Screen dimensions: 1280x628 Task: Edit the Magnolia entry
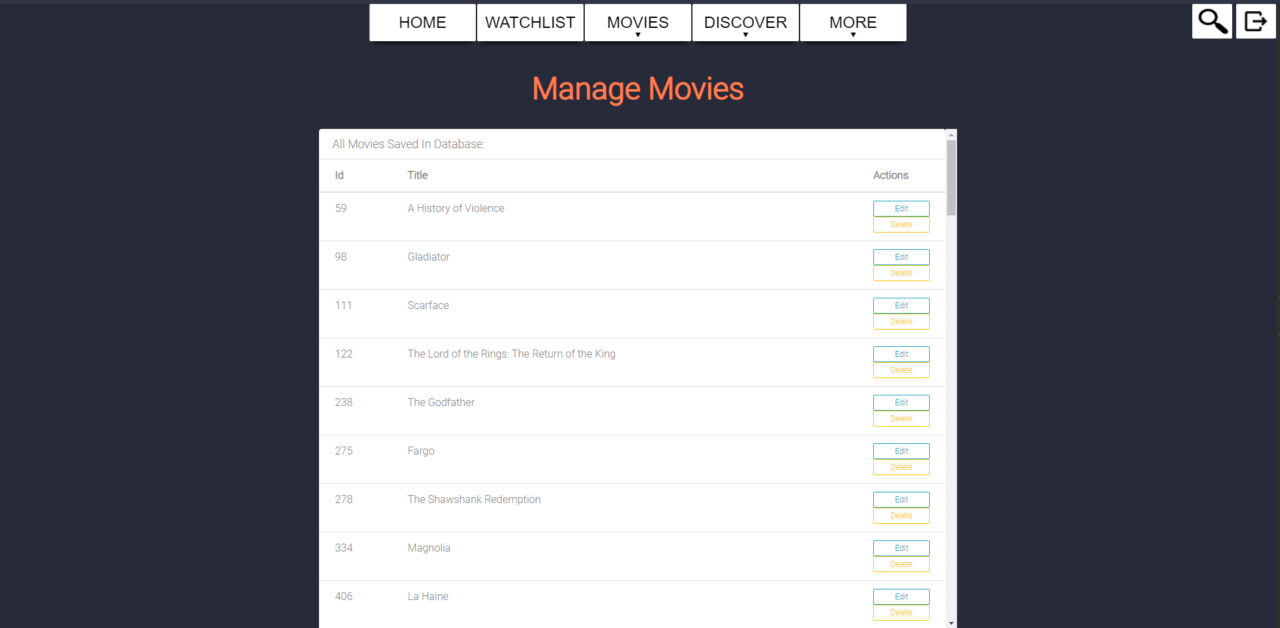coord(901,548)
